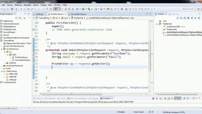Click Collapse All icon in Project Explorer
Image resolution: width=202 pixels, height=114 pixels.
pyautogui.click(x=16, y=18)
